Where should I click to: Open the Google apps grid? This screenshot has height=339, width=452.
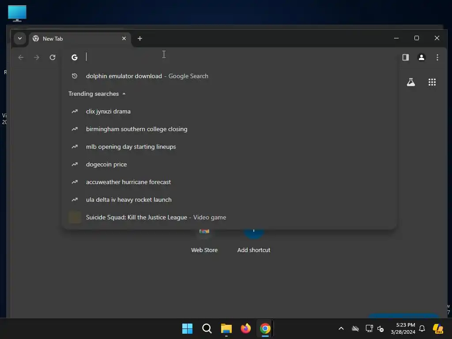pos(432,82)
